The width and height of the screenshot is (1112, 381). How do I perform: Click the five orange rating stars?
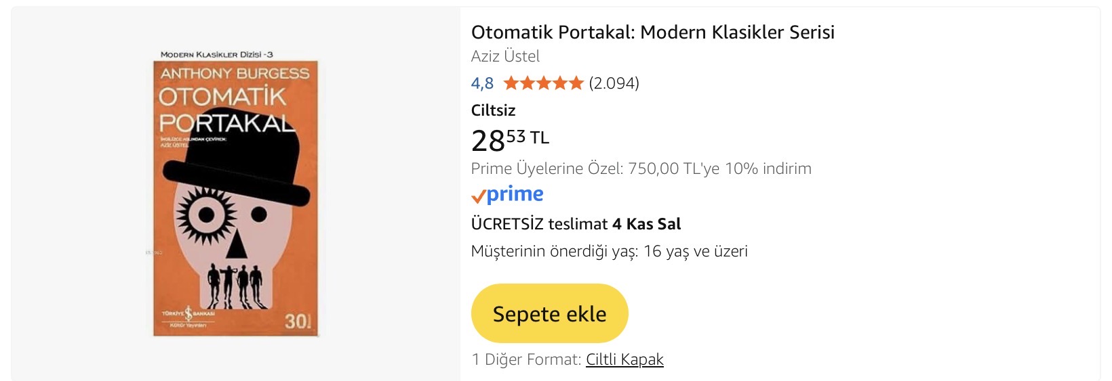[x=543, y=83]
